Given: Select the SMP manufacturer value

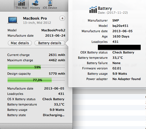Looking at the screenshot, I should (116, 20).
